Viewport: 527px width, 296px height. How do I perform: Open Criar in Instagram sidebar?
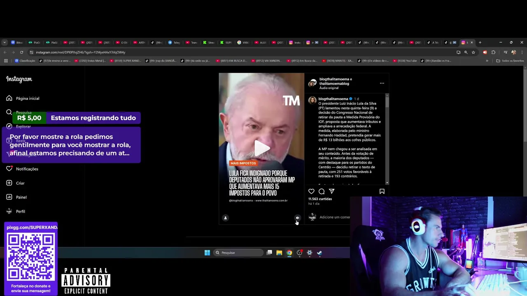[x=15, y=183]
